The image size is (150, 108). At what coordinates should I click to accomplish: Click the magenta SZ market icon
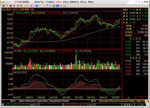click(x=31, y=6)
